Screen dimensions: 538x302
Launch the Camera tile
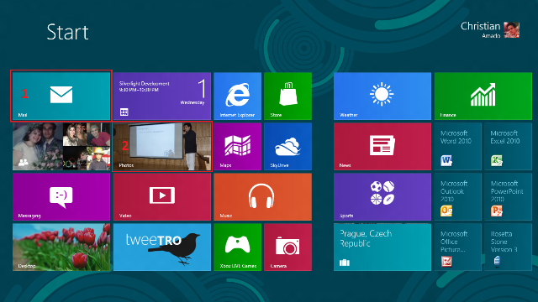pos(287,247)
